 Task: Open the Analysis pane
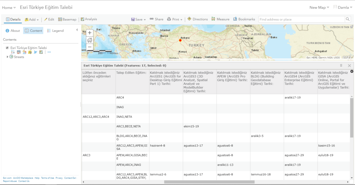[x=89, y=19]
